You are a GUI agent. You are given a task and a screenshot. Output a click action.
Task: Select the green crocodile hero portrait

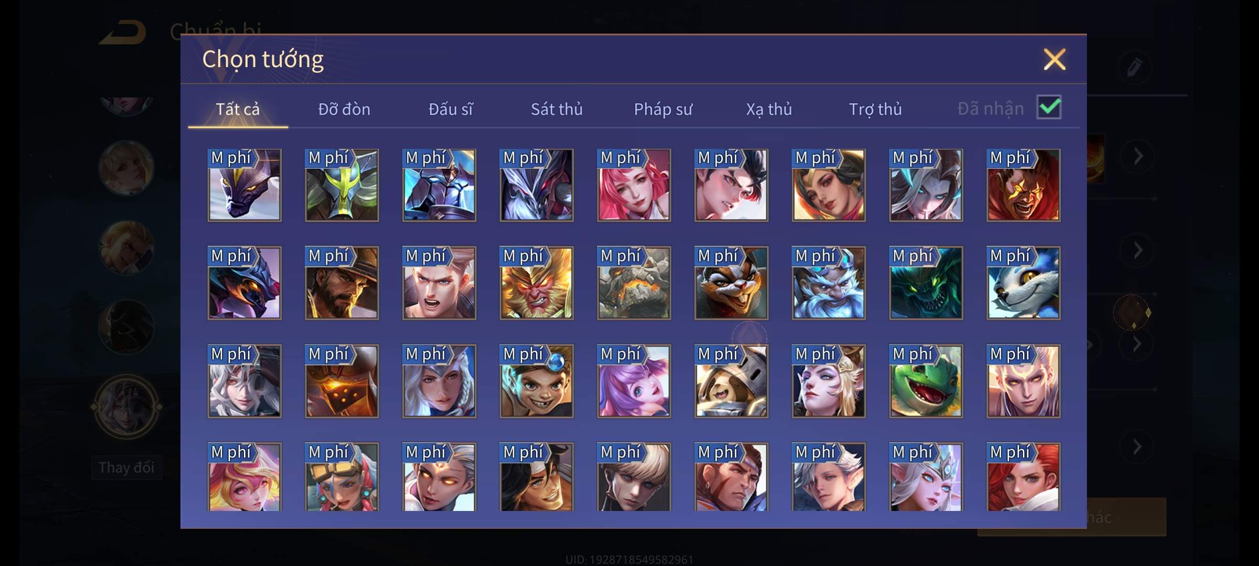click(926, 381)
